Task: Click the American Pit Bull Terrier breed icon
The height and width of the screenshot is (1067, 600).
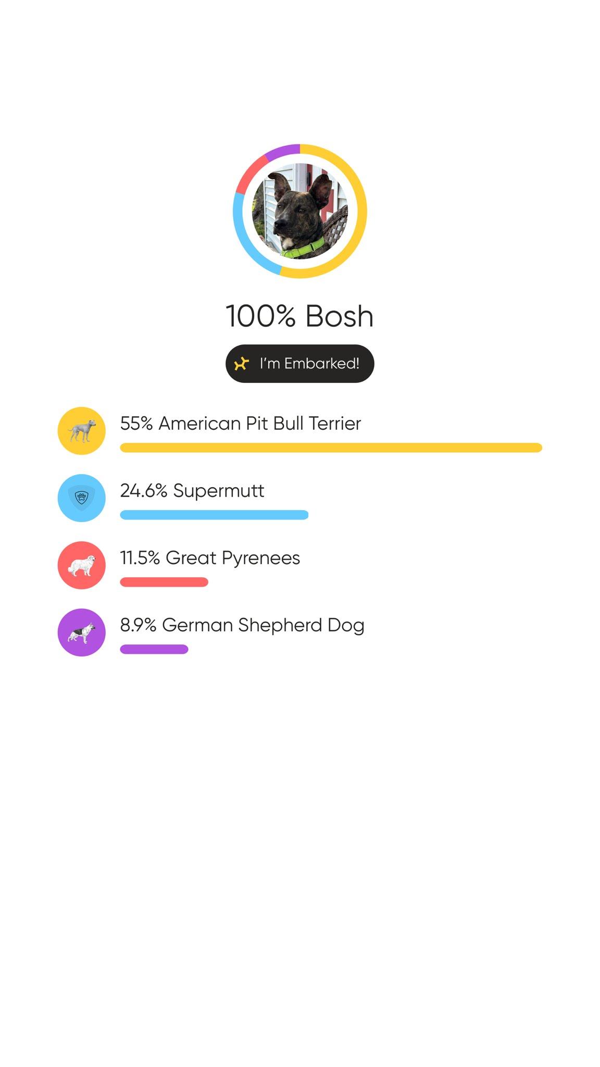Action: (81, 431)
